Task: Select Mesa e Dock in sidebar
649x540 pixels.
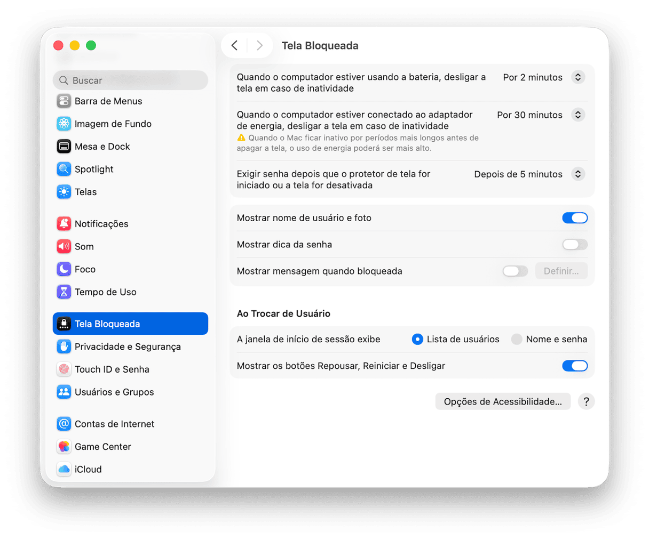Action: pos(130,146)
